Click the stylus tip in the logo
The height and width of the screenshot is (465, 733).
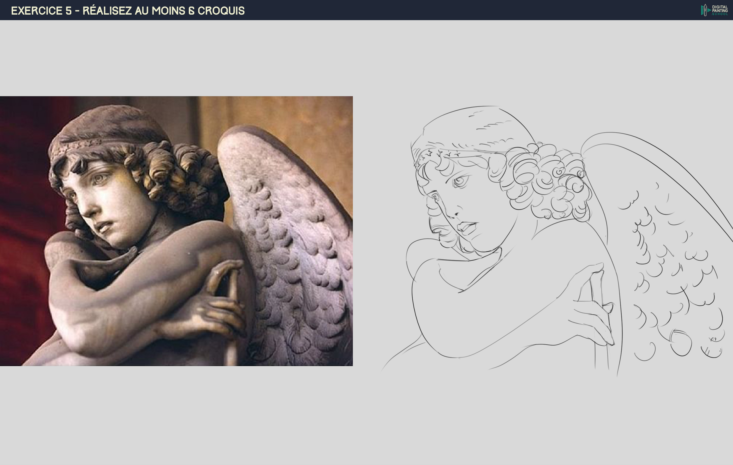pyautogui.click(x=705, y=6)
